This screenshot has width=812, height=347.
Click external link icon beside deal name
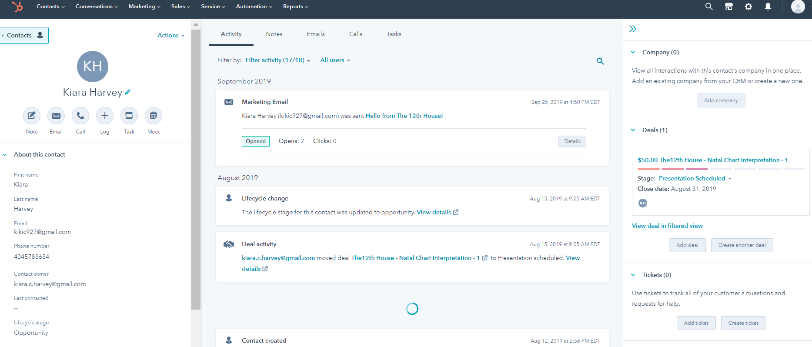[x=485, y=258]
